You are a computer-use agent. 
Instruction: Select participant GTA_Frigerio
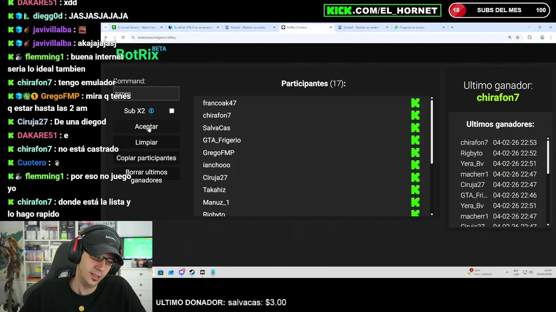coord(222,140)
